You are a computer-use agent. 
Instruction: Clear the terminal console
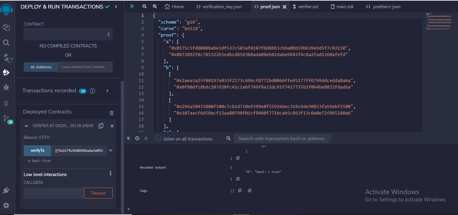[x=137, y=138]
